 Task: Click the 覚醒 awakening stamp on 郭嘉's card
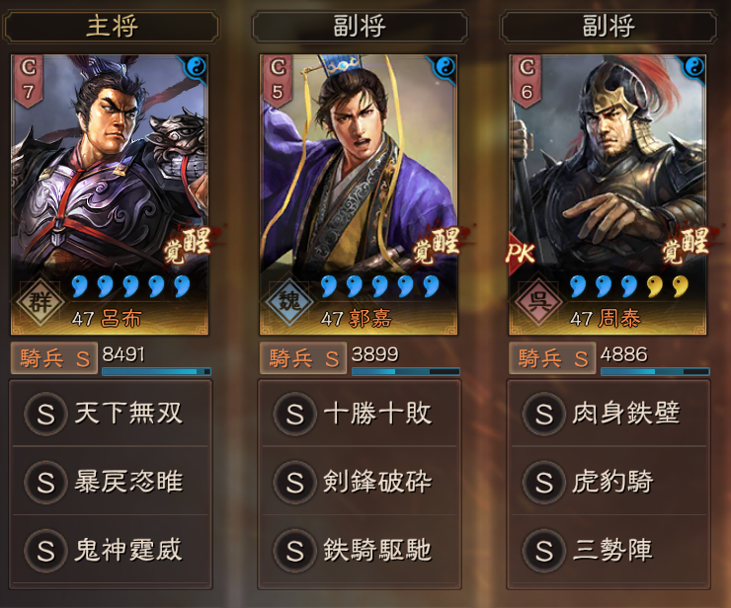pyautogui.click(x=437, y=244)
